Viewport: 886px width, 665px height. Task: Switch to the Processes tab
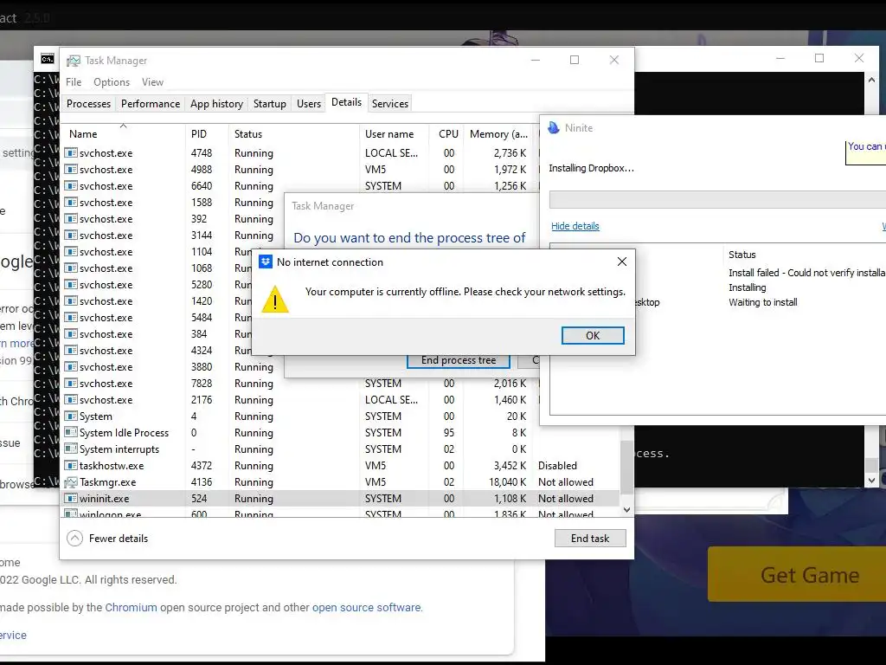[x=89, y=104]
